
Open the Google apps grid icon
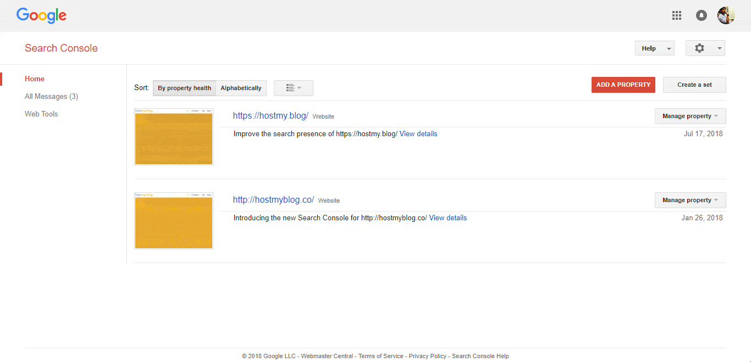[x=677, y=15]
